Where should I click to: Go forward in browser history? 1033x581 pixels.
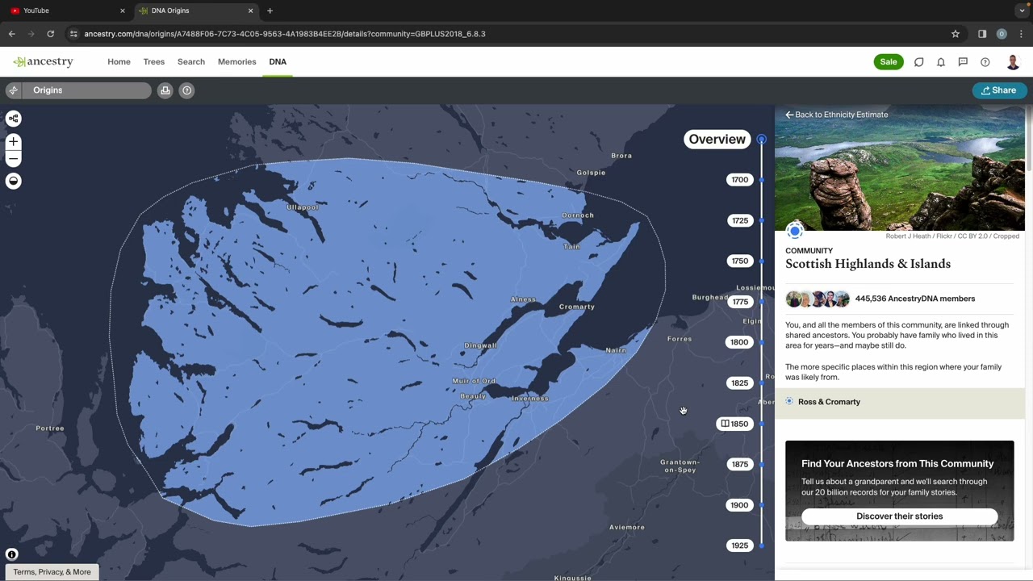[x=31, y=34]
